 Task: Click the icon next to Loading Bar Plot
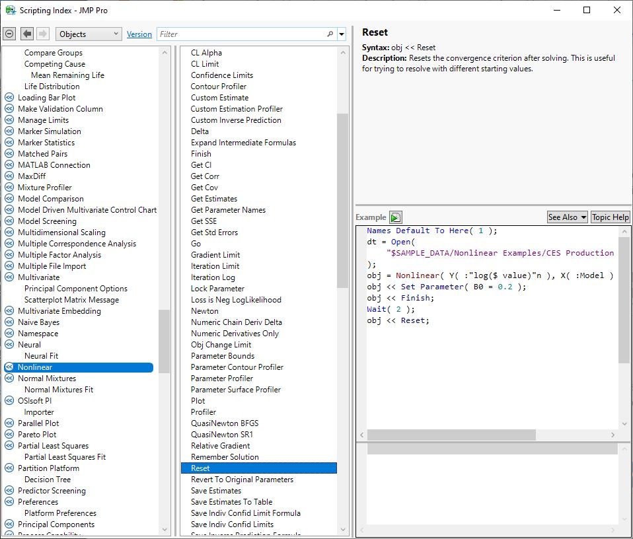9,98
